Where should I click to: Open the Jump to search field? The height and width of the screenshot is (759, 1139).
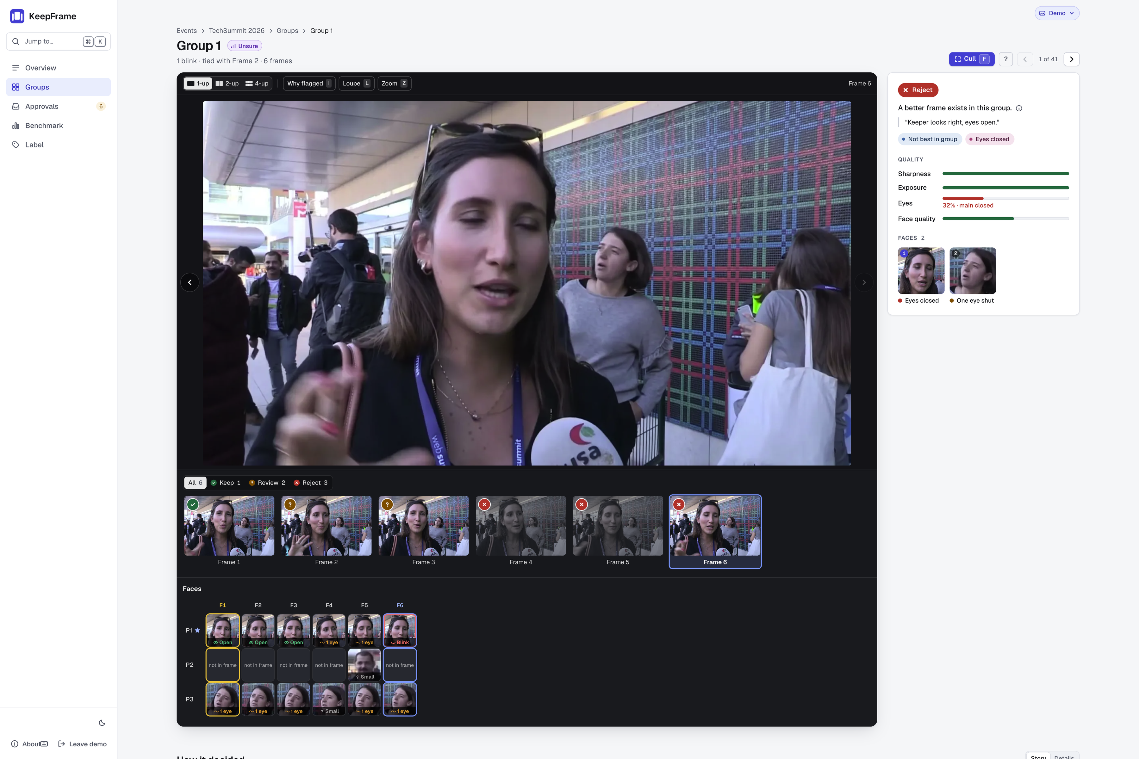coord(58,42)
